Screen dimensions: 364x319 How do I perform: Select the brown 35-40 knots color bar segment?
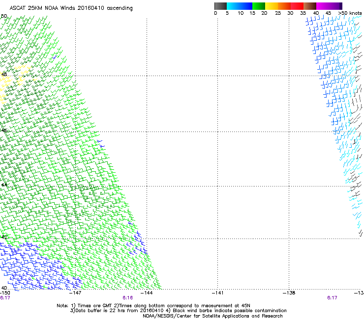[310, 6]
